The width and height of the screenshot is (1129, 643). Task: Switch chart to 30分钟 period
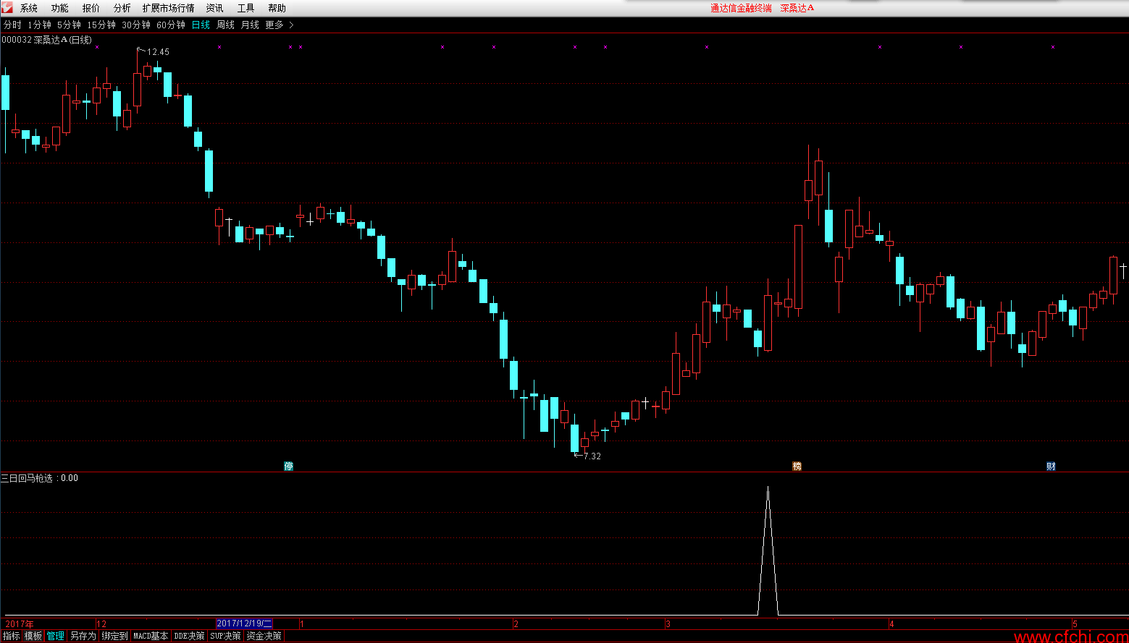pos(136,25)
